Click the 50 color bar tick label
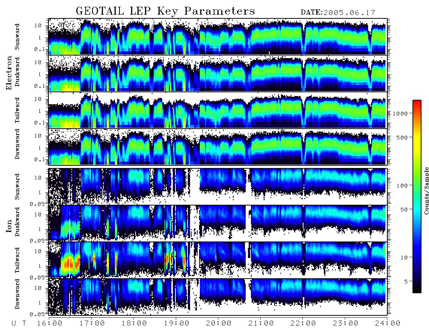The image size is (429, 330). [x=404, y=210]
